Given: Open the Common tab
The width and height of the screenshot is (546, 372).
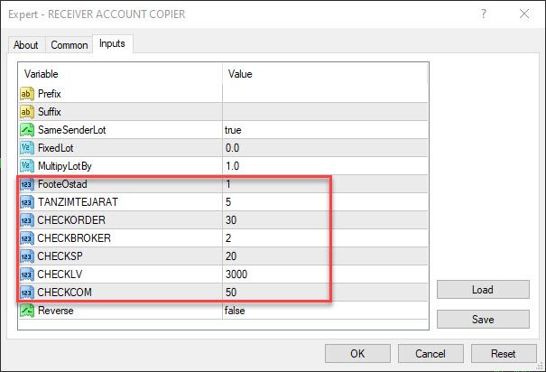Looking at the screenshot, I should coord(69,45).
